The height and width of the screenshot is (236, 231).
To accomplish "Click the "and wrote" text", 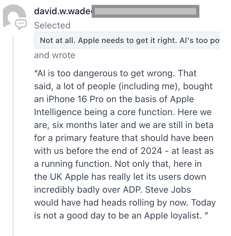I will point(55,55).
